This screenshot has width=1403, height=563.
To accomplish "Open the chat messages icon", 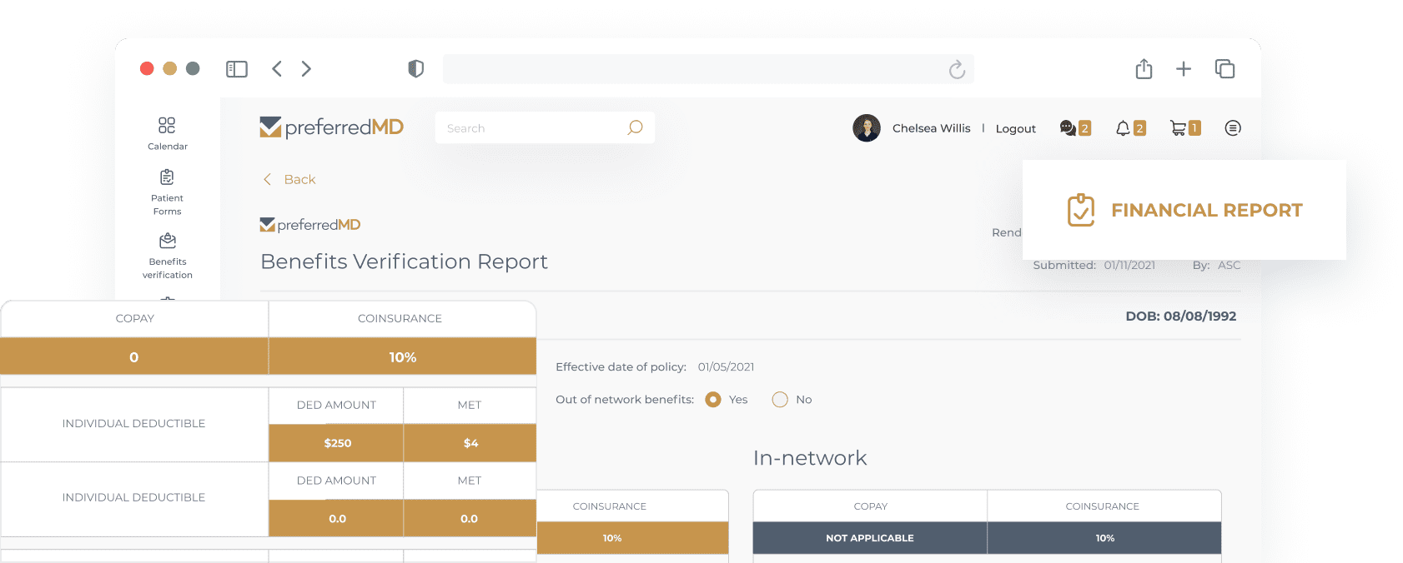I will (x=1068, y=128).
